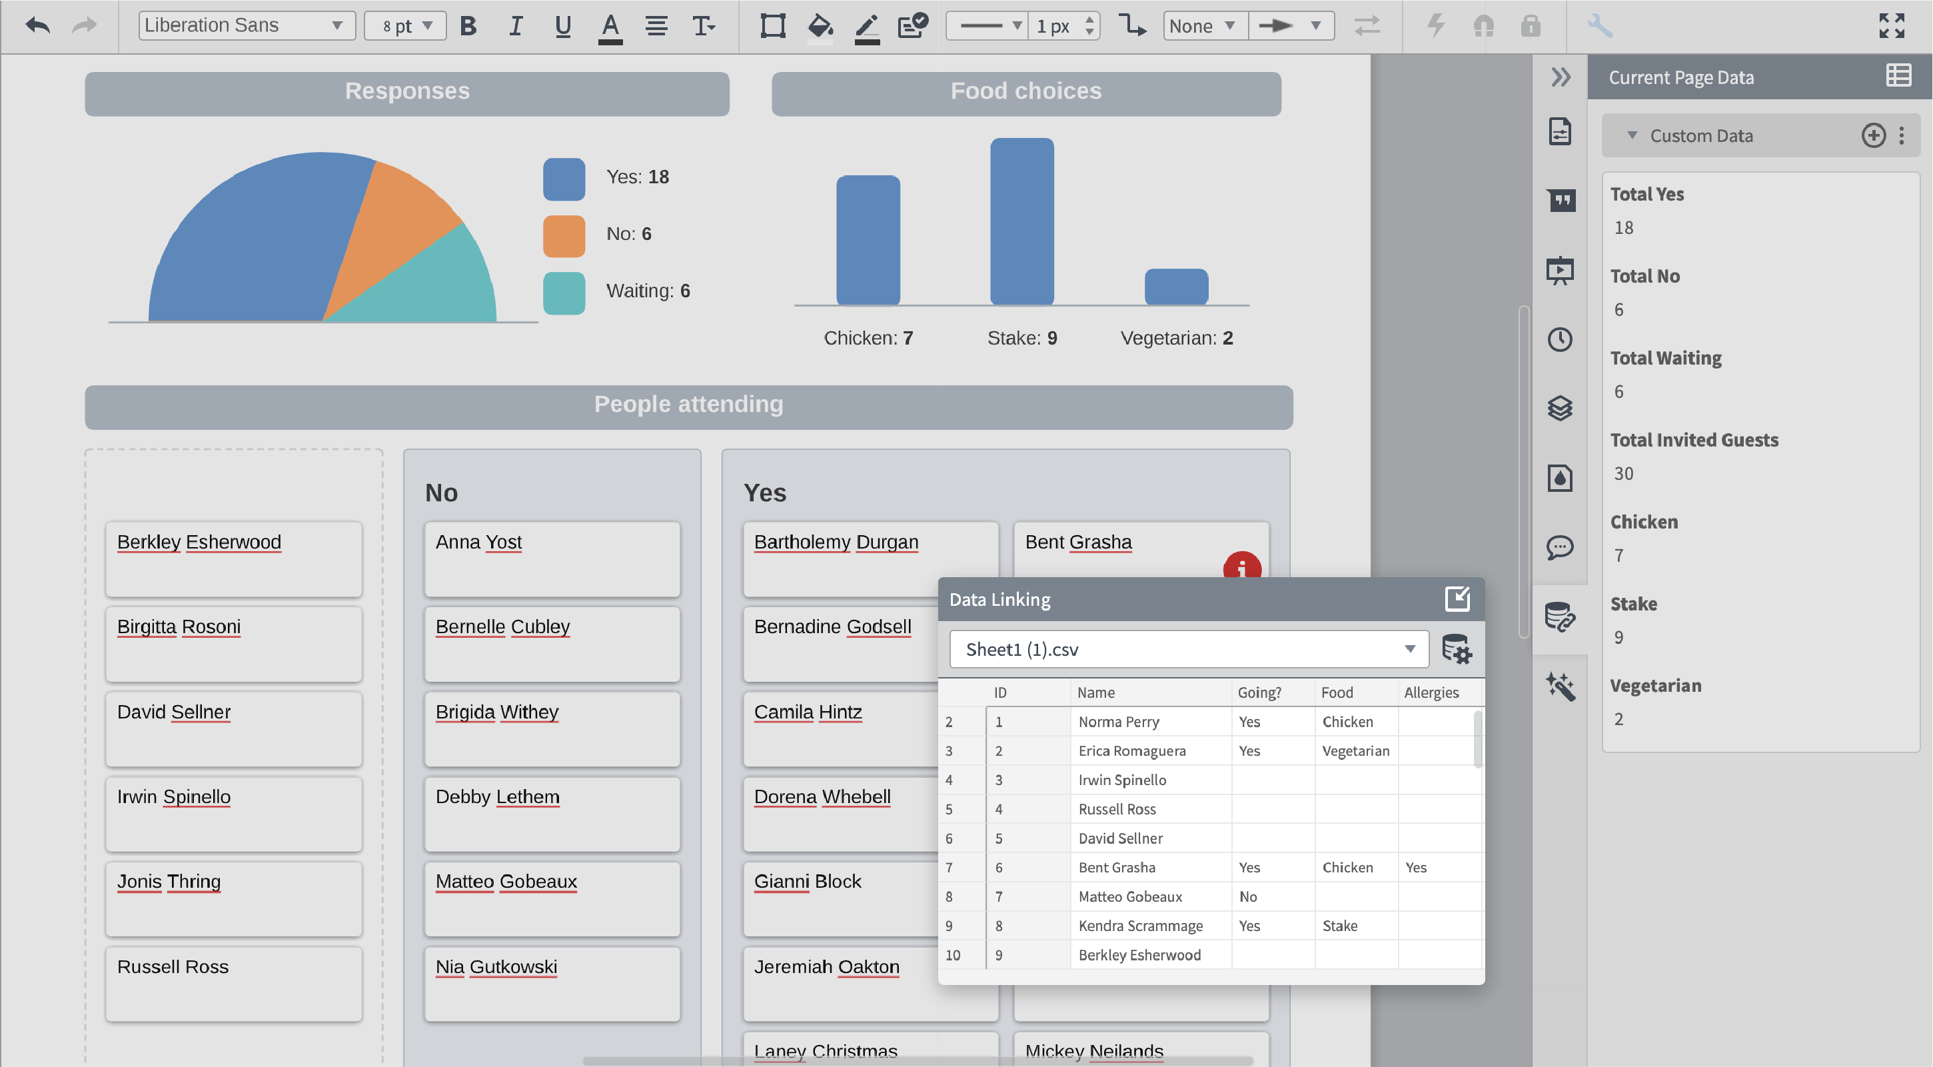Click the swap arrow endpoints icon
Viewport: 1933px width, 1067px height.
tap(1367, 26)
